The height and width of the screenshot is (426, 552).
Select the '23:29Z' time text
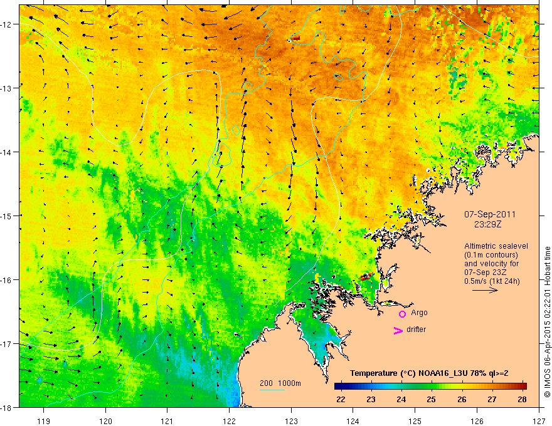[x=487, y=224]
